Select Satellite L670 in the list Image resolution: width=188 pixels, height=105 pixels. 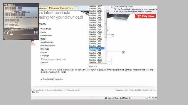[x=97, y=8]
